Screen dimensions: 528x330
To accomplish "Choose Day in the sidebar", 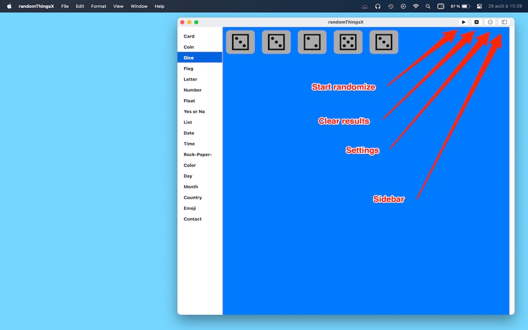I will (x=200, y=176).
